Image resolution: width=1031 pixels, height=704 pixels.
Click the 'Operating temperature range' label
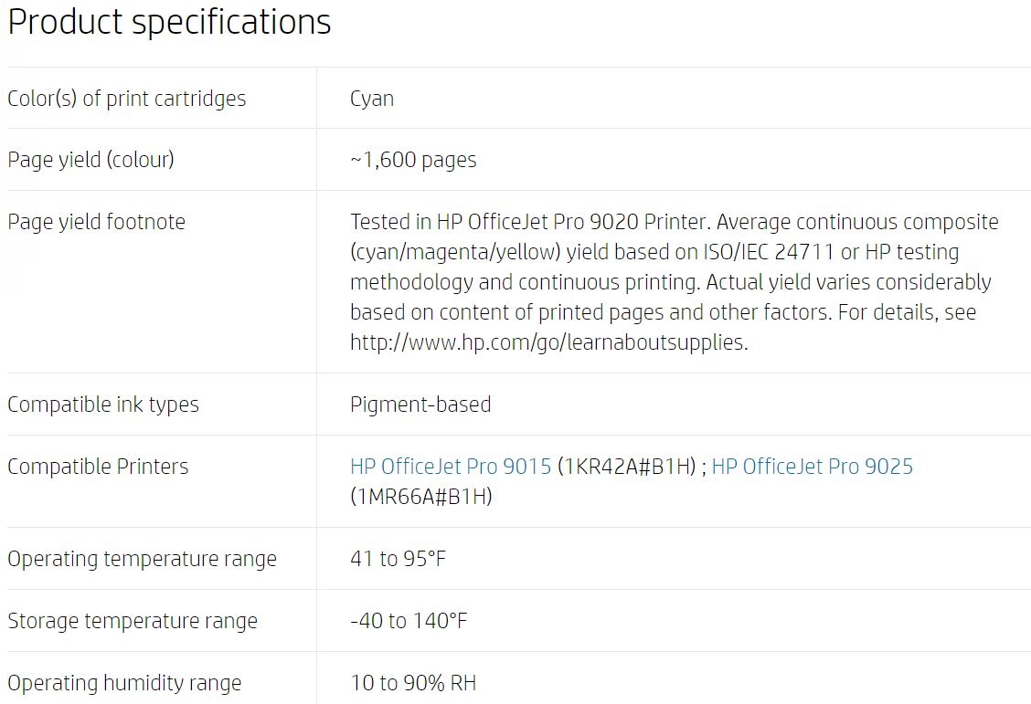pyautogui.click(x=142, y=559)
